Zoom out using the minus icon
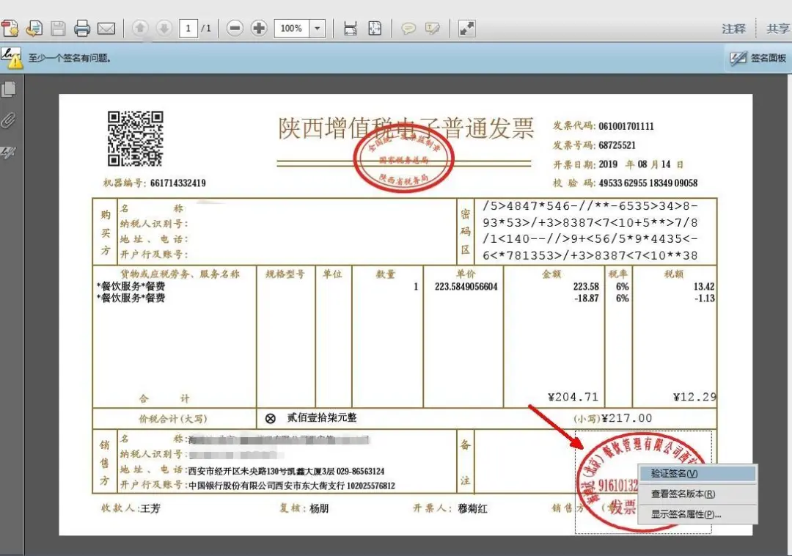 pyautogui.click(x=235, y=28)
